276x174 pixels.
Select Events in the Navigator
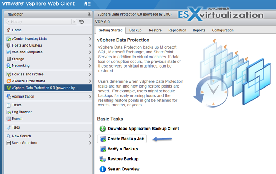coord(48,119)
